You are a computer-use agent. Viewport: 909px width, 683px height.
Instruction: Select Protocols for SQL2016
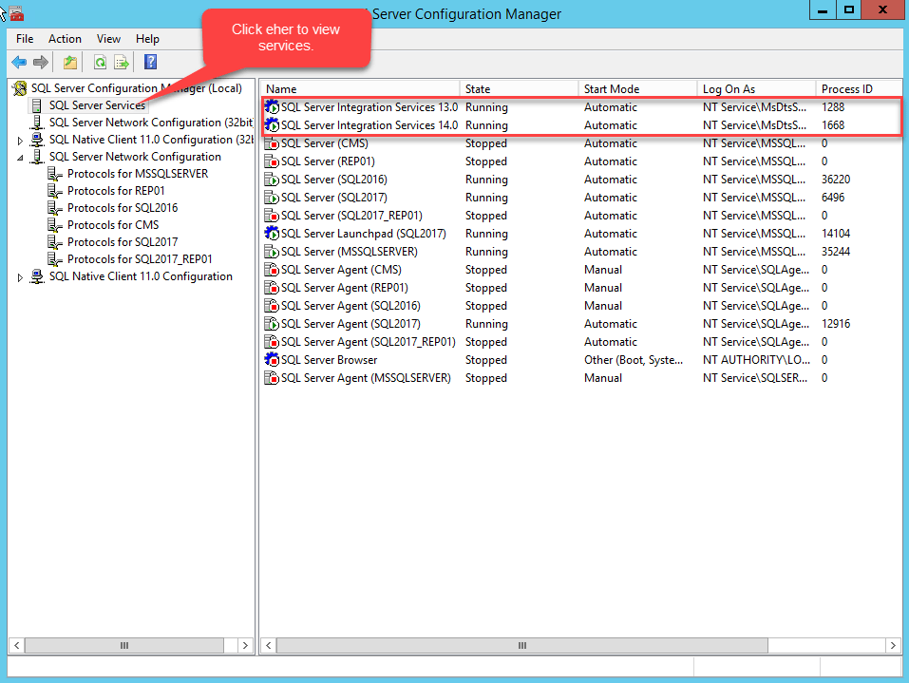123,208
